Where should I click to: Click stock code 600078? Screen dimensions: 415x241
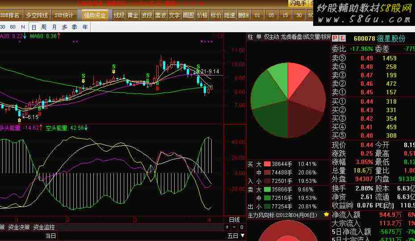[x=365, y=38]
